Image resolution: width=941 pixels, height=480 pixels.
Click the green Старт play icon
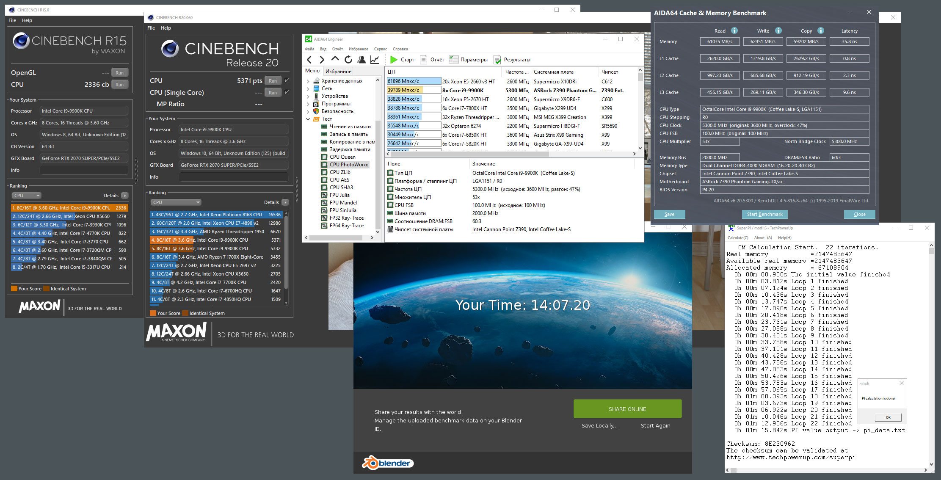(394, 60)
